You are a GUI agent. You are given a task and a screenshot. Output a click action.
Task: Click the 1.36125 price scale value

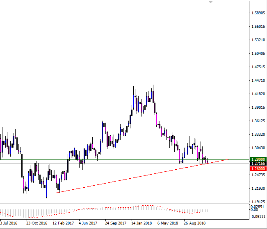(258, 121)
